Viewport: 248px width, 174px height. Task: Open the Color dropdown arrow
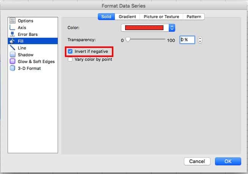(172, 28)
